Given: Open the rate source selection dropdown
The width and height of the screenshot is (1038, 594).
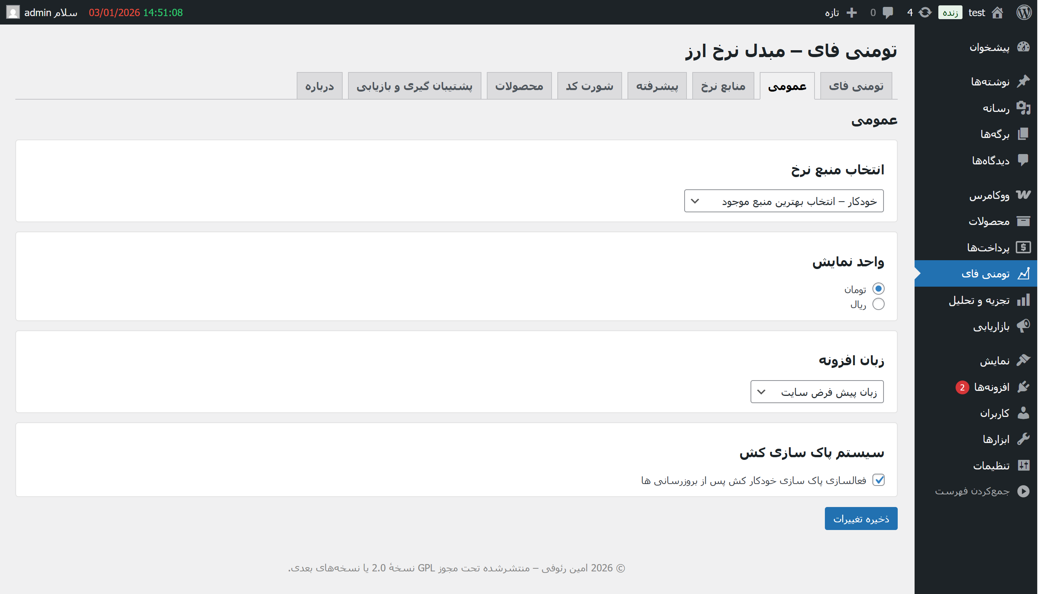Looking at the screenshot, I should tap(783, 201).
